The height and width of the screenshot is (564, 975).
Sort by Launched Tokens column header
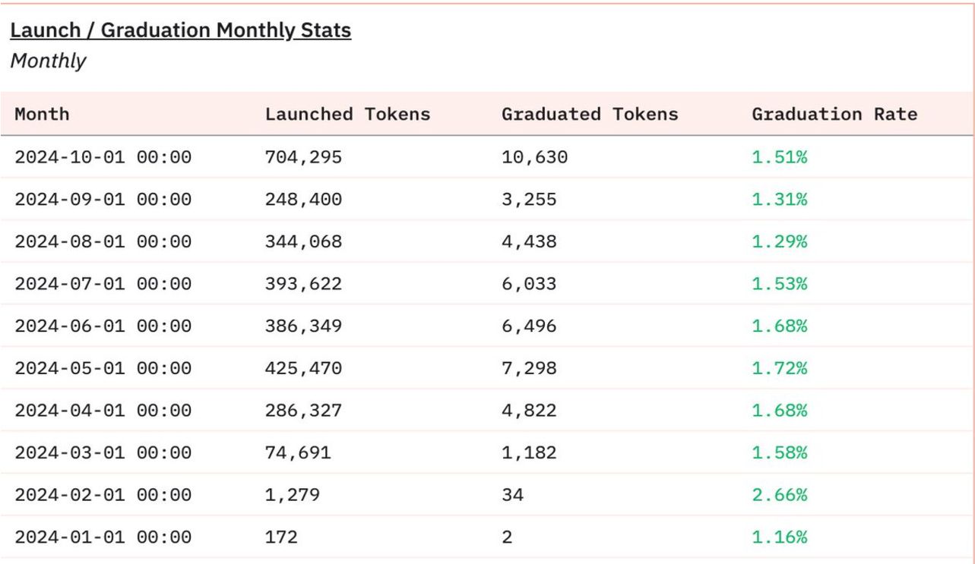click(347, 115)
